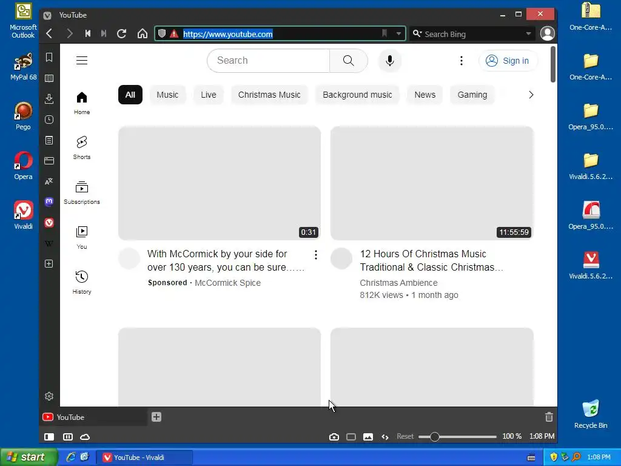Click into the YouTube Search field
The image size is (621, 466).
pos(269,61)
